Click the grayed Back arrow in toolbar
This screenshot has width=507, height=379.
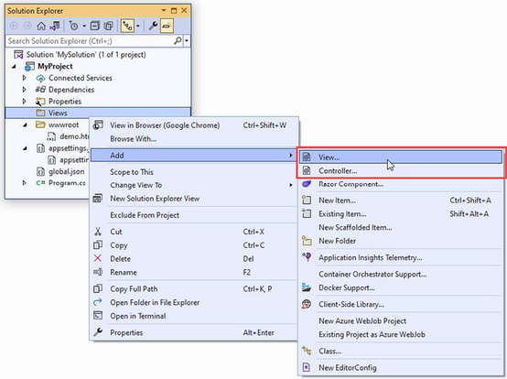pos(14,26)
